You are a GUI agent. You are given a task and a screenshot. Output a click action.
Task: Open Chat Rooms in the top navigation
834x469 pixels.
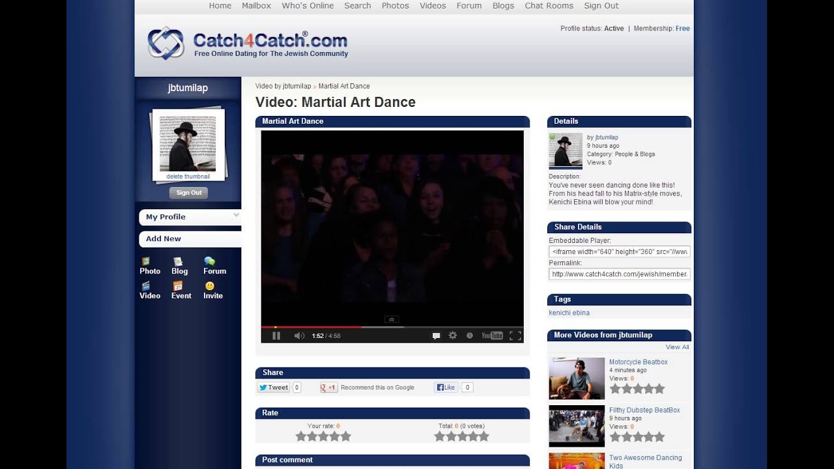click(x=549, y=6)
